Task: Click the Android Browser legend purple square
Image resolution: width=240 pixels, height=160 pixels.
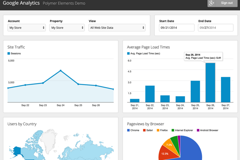Action: [x=198, y=130]
